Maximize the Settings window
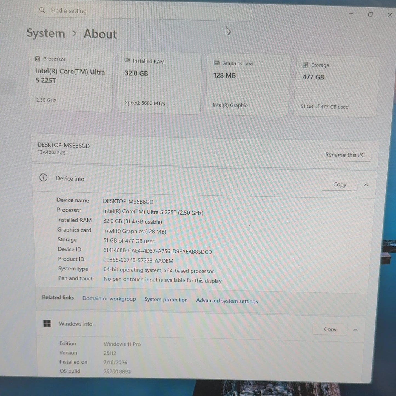396x396 pixels. pos(370,14)
